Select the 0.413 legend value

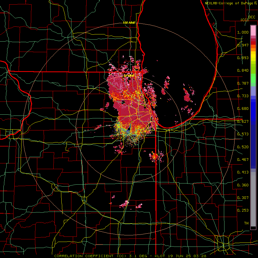coord(243,172)
